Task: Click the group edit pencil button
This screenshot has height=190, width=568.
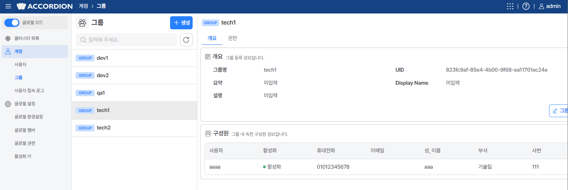Action: pos(559,111)
